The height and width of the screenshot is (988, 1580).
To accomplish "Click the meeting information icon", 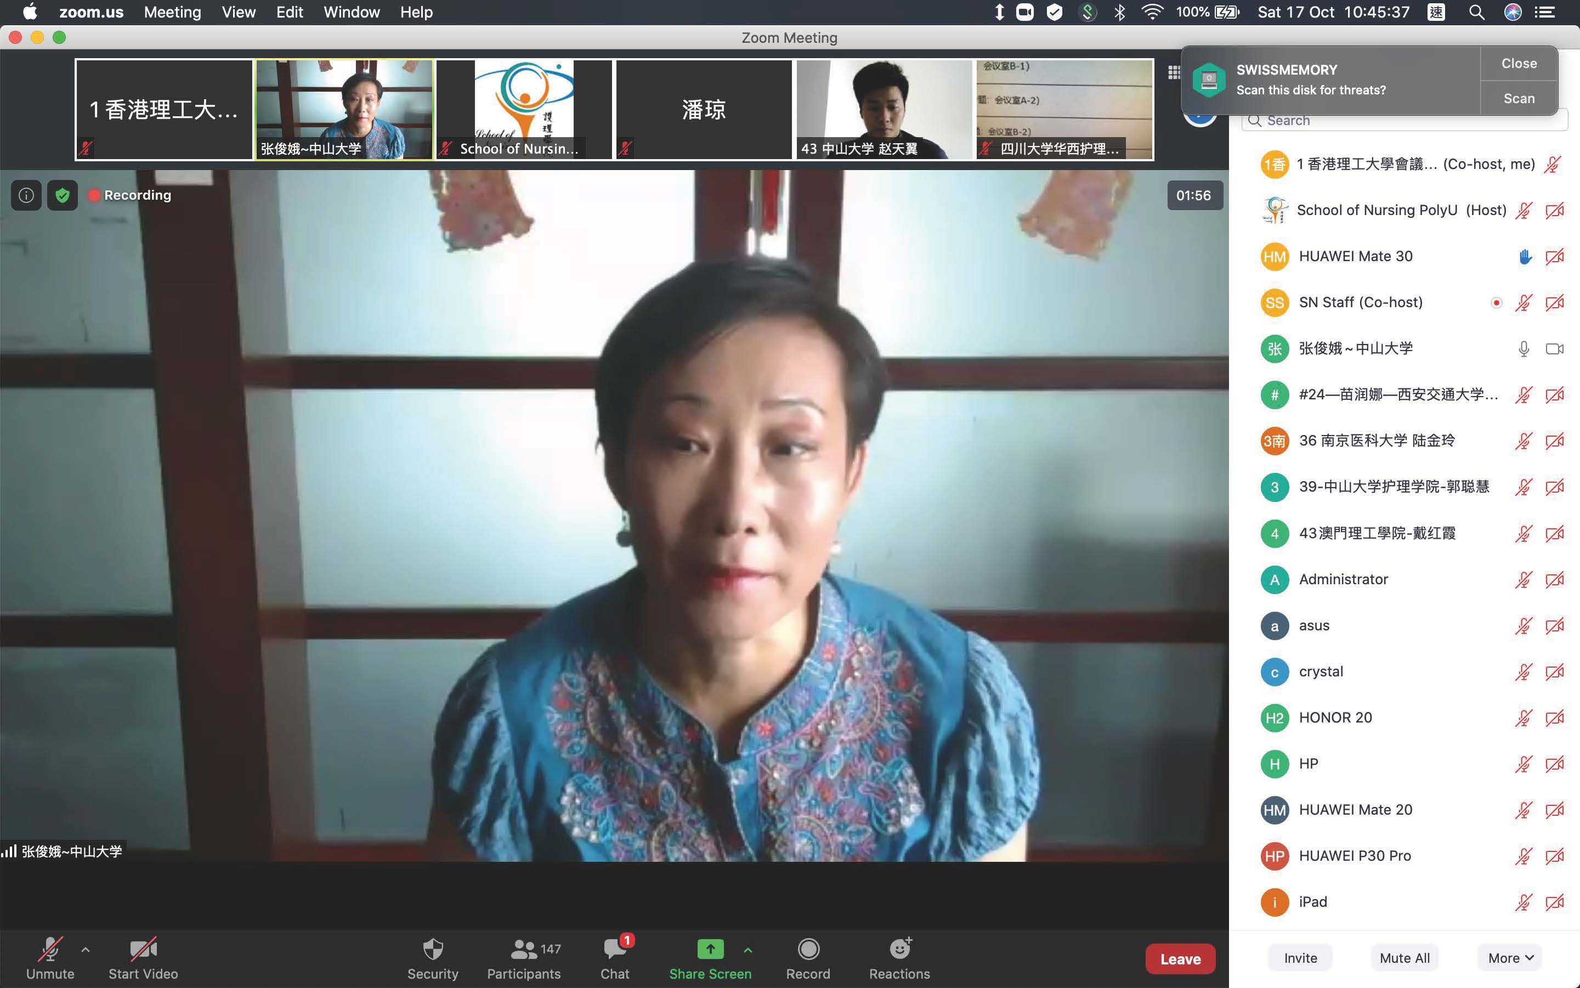I will pos(26,195).
